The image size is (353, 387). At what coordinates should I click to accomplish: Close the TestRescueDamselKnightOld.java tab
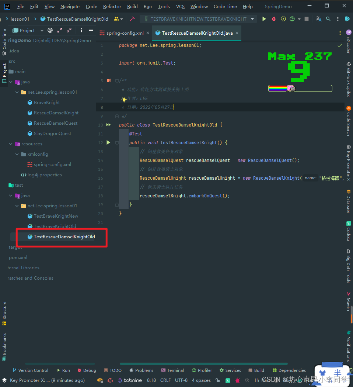coord(237,33)
